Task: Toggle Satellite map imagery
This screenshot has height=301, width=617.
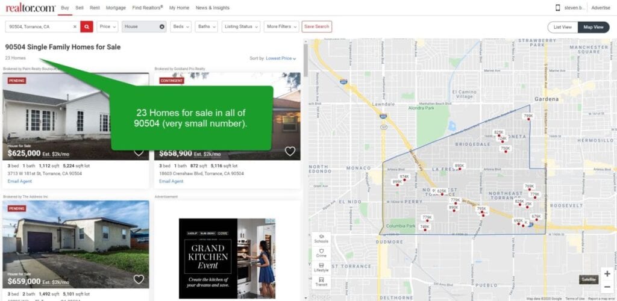Action: (x=588, y=279)
